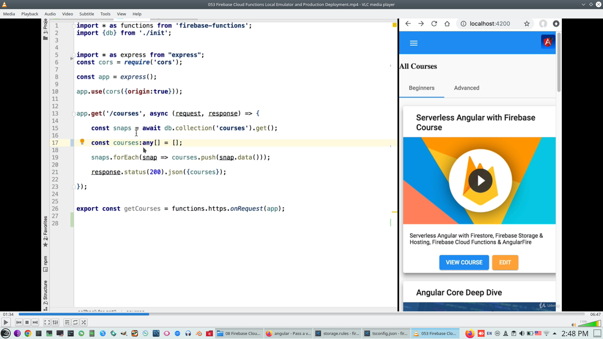This screenshot has height=339, width=603.
Task: Open the Tools menu
Action: pos(105,14)
